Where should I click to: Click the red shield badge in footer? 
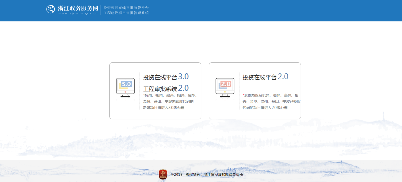click(163, 174)
